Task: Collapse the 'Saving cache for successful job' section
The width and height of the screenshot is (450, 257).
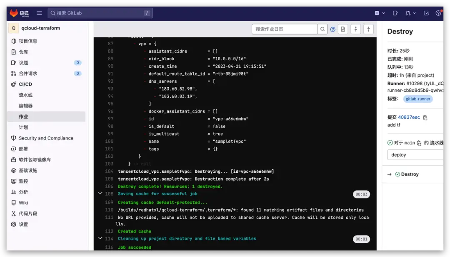Action: coord(100,193)
